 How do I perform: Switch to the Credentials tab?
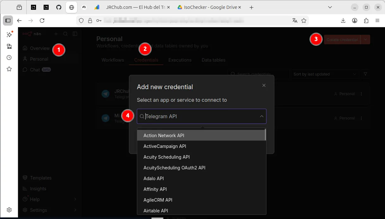point(146,60)
